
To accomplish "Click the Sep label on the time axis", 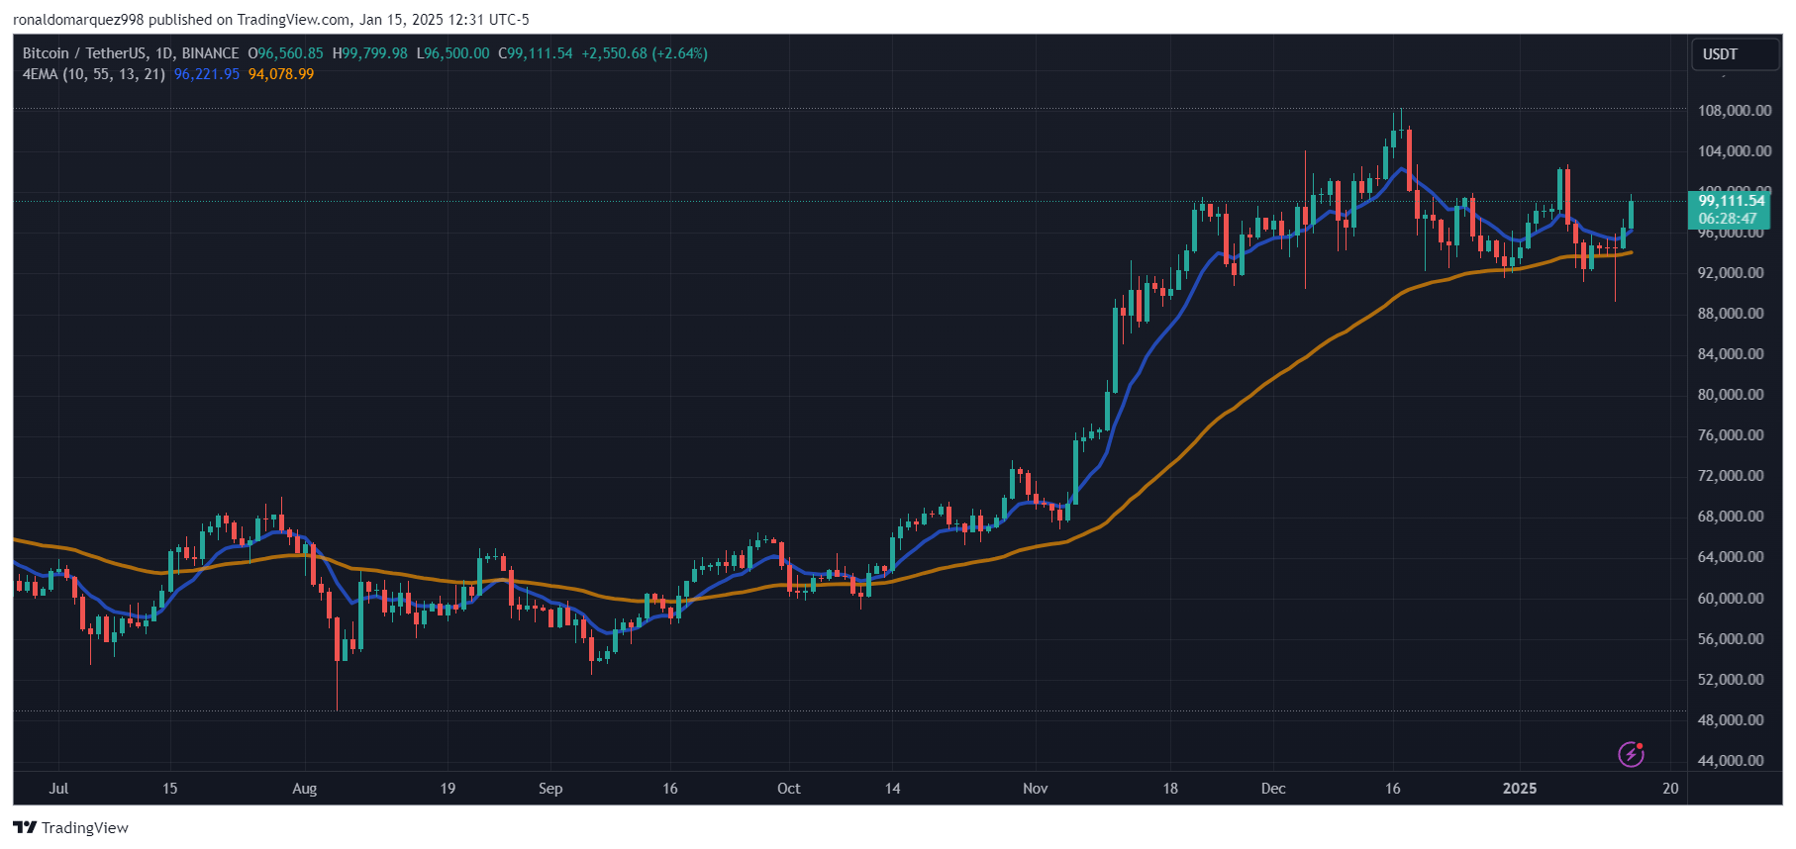I will [x=550, y=789].
